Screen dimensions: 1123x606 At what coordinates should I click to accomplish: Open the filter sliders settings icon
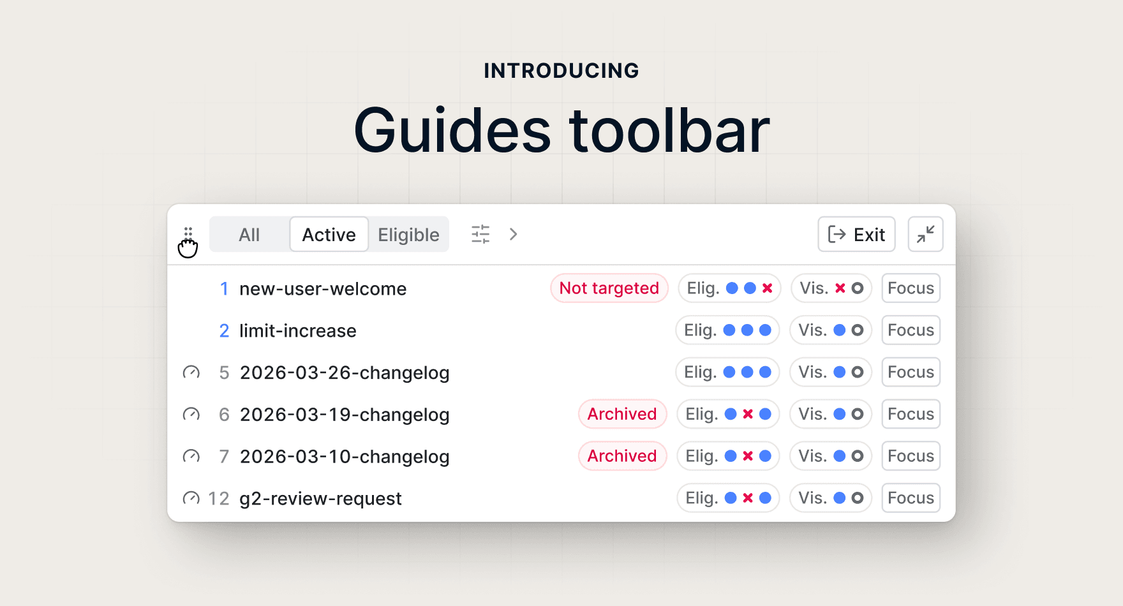[x=480, y=234]
